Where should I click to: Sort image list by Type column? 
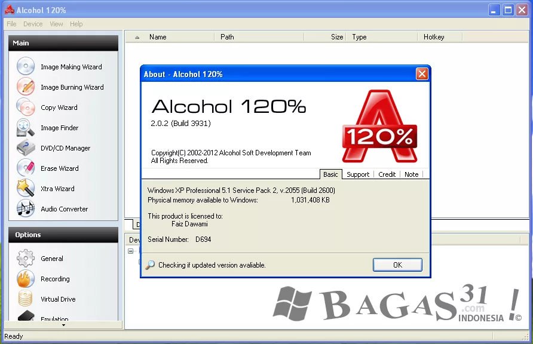tap(382, 37)
